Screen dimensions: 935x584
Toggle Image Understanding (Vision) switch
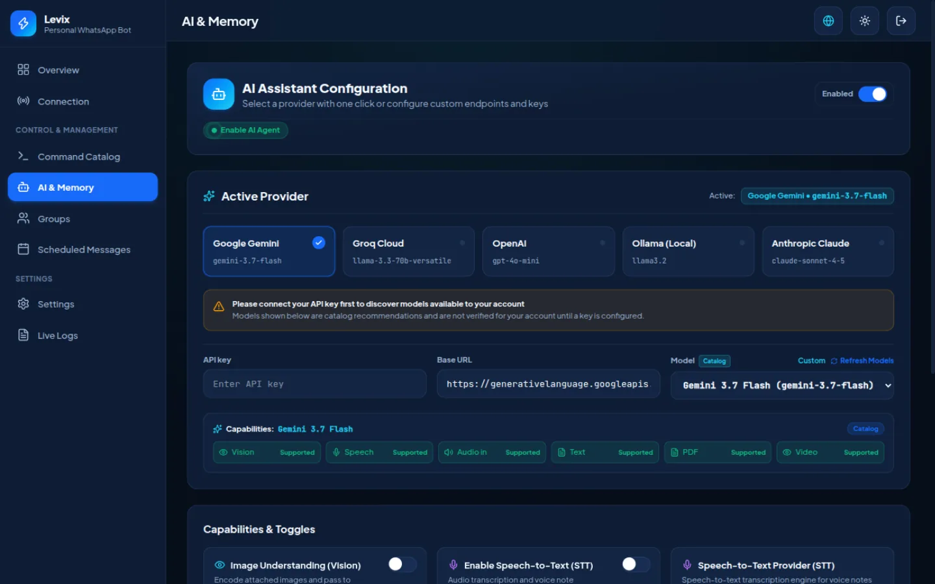[x=402, y=565]
